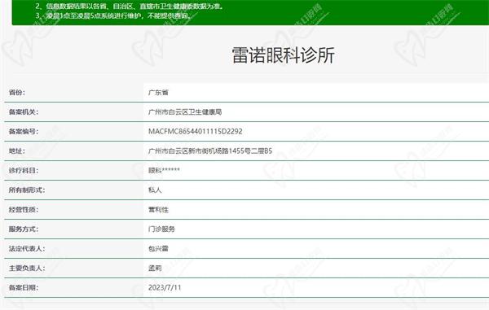Select the 广东省 value
489x310 pixels.
(x=158, y=93)
